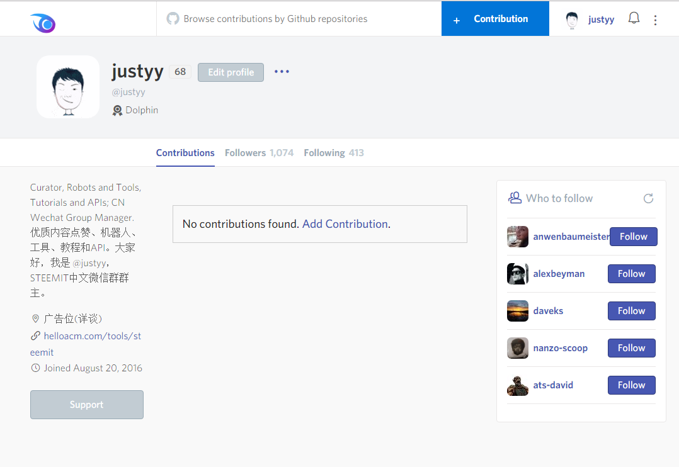
Task: Click the small justyy avatar in header
Action: tap(572, 20)
